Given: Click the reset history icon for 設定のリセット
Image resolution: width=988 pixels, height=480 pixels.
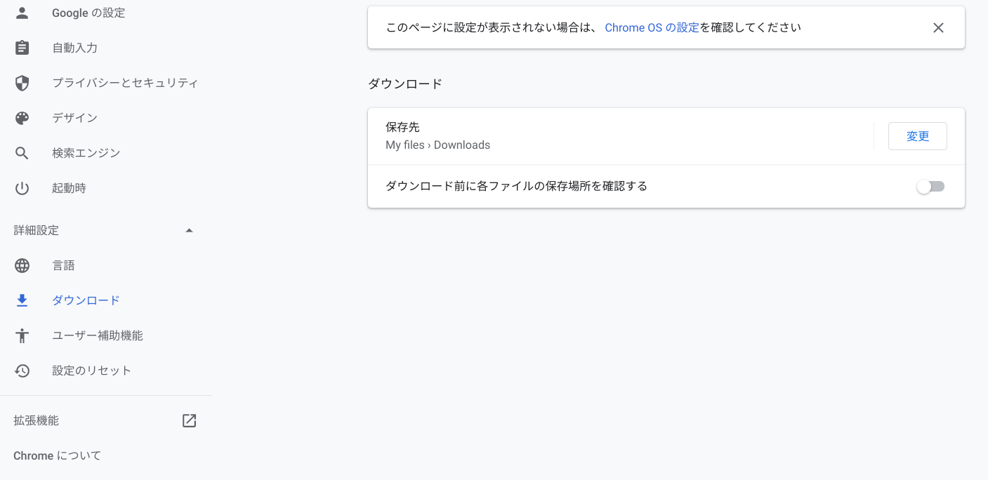Looking at the screenshot, I should tap(22, 371).
